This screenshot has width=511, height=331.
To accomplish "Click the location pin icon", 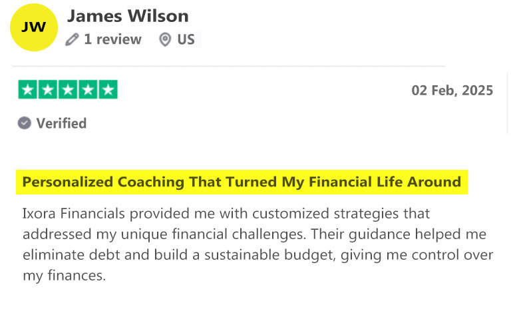I will pyautogui.click(x=165, y=39).
